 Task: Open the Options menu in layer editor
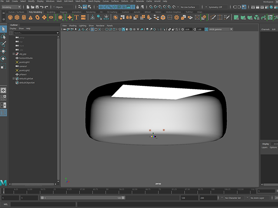273,147
